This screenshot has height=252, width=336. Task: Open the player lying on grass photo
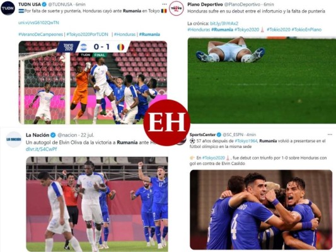tap(262, 80)
